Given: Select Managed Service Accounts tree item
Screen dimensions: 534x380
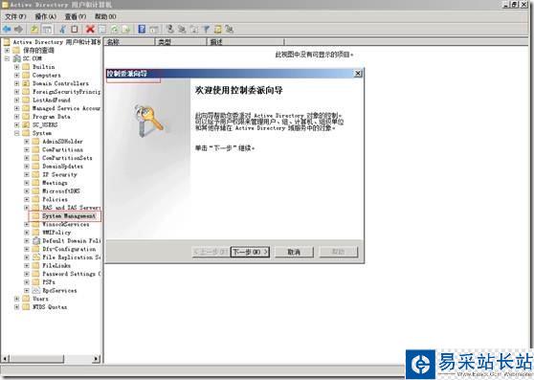Looking at the screenshot, I should tap(66, 108).
